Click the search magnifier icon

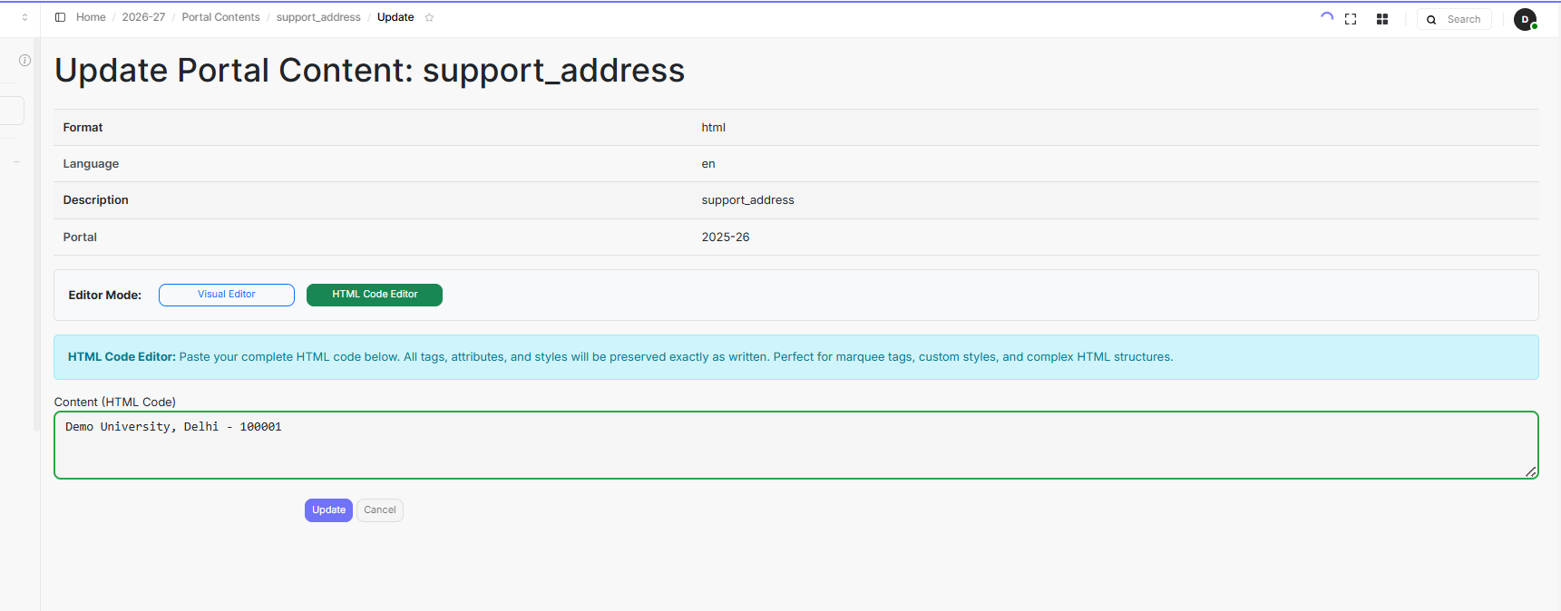tap(1431, 19)
